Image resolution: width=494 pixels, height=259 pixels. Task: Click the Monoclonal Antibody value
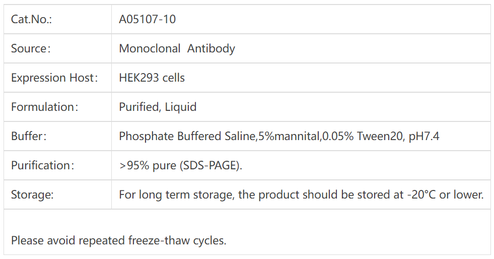[x=177, y=49]
